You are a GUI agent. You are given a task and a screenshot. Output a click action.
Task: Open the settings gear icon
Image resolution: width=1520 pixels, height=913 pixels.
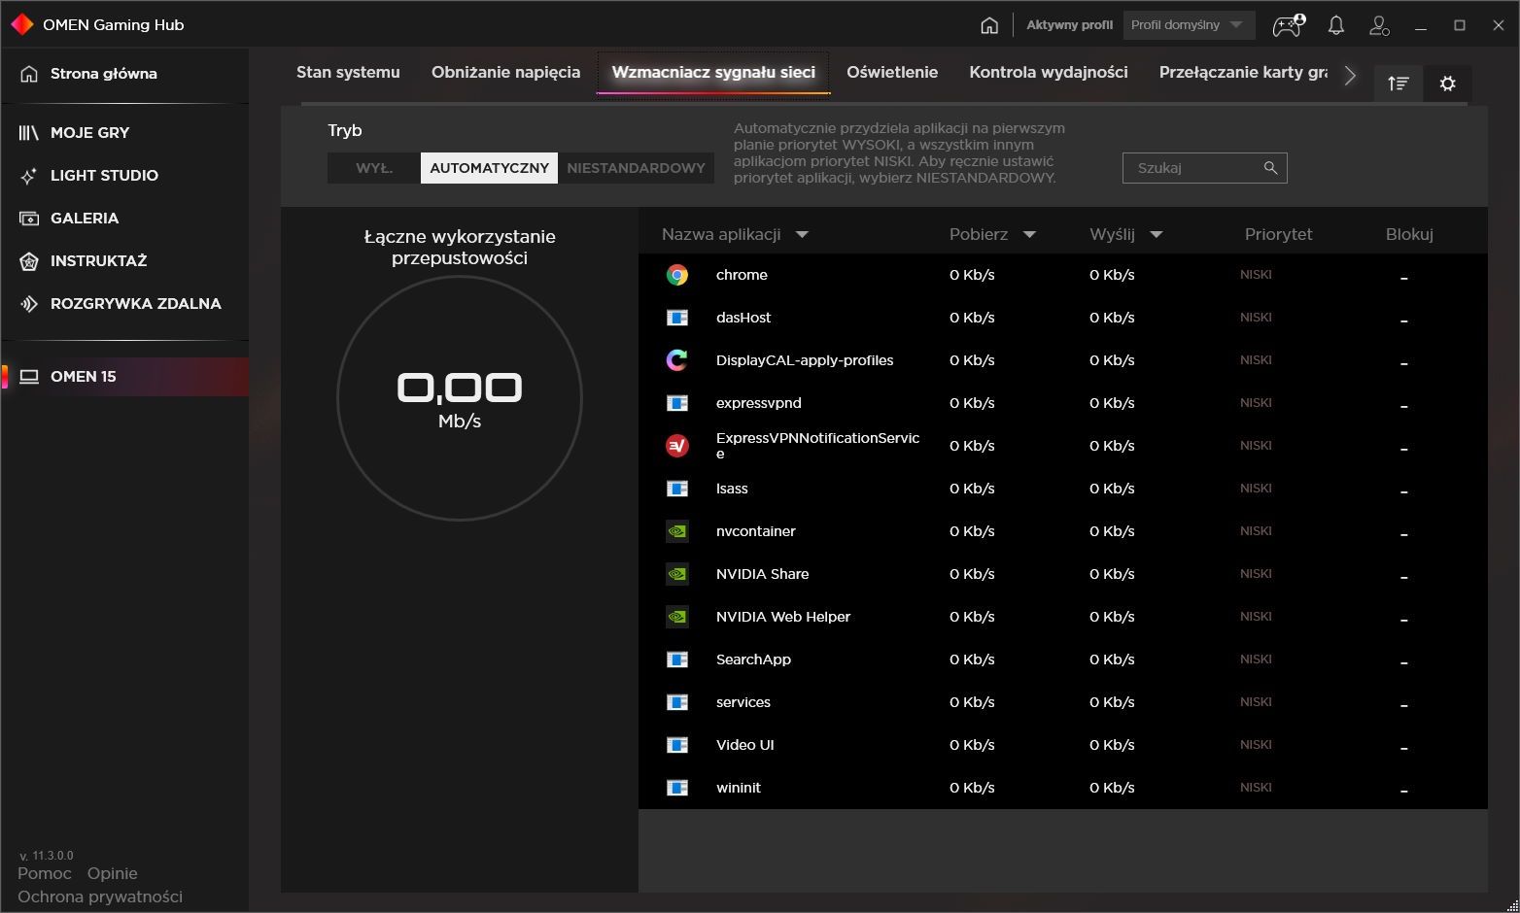point(1448,84)
